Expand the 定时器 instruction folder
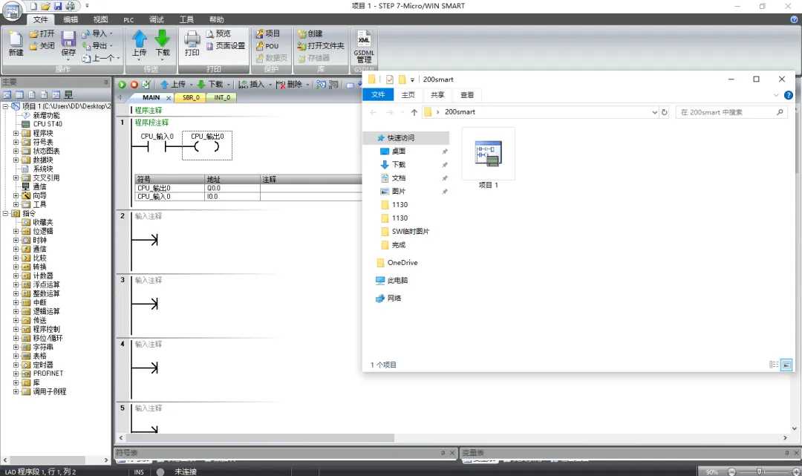This screenshot has width=802, height=476. [16, 365]
